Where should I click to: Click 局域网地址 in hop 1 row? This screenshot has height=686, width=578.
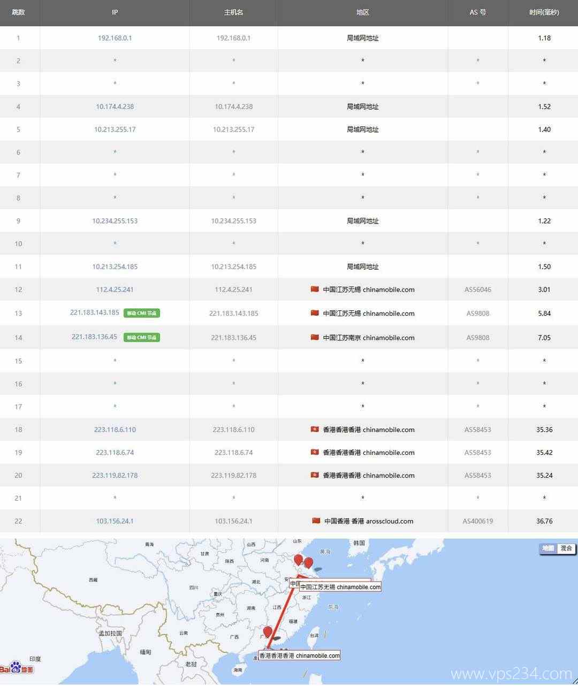click(362, 38)
